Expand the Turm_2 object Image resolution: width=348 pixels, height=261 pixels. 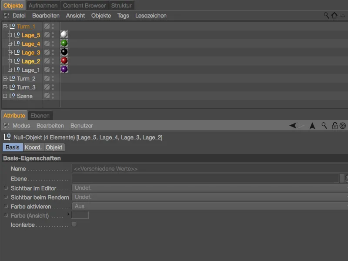pyautogui.click(x=5, y=79)
